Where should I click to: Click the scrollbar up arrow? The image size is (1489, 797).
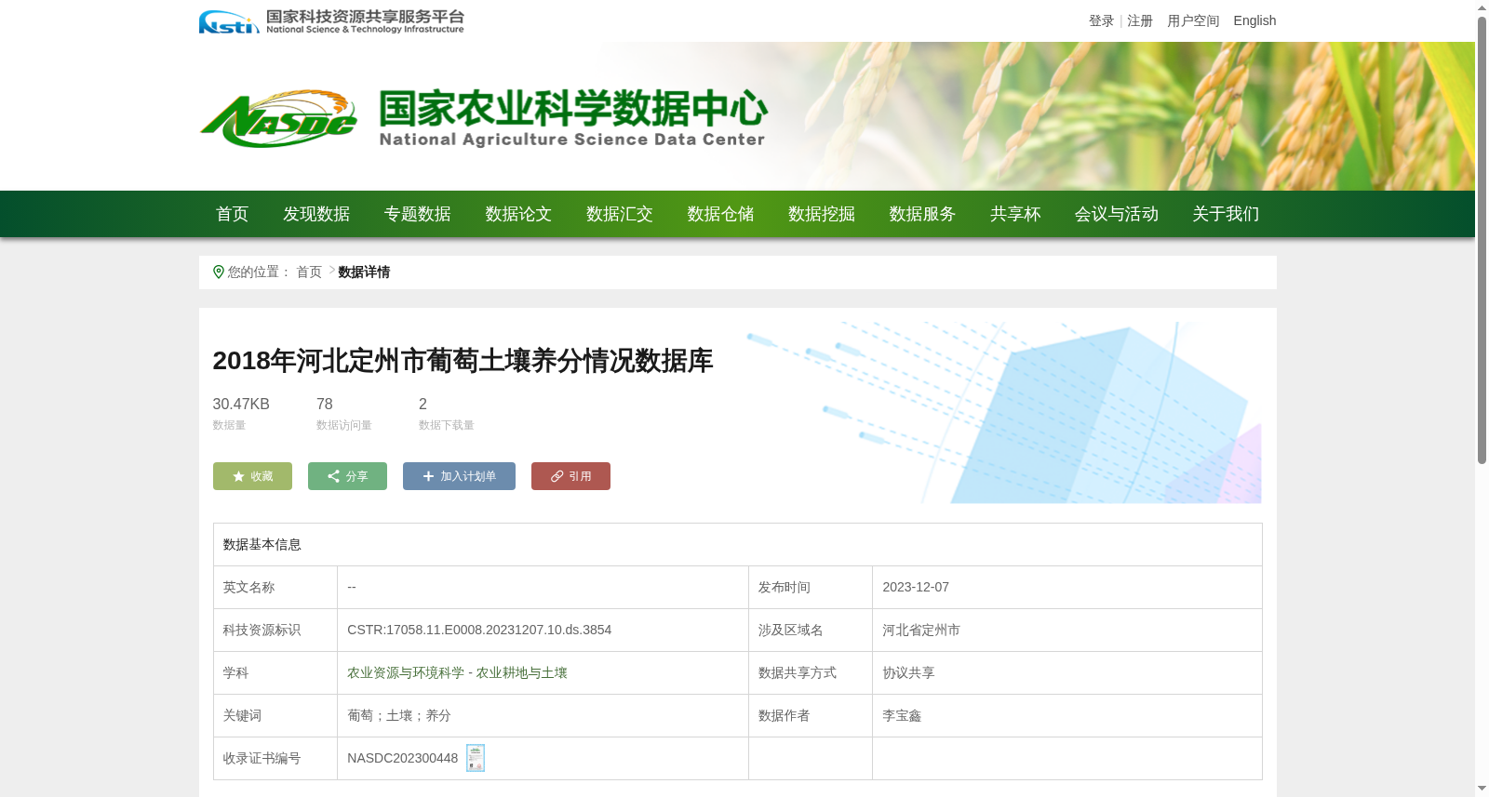coord(1482,7)
